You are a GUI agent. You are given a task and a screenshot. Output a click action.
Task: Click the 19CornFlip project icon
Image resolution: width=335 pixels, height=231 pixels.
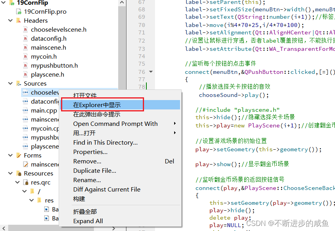click(11, 3)
